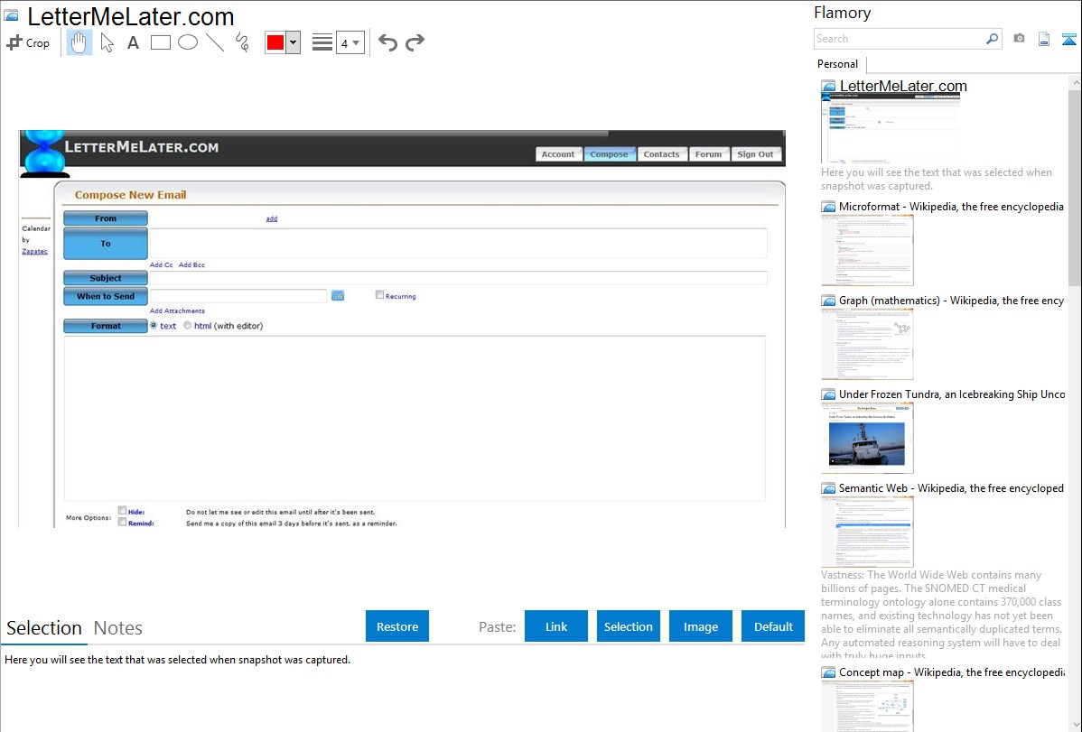
Task: Click the LetterMeLater.com title in snapshot list
Action: [x=903, y=86]
